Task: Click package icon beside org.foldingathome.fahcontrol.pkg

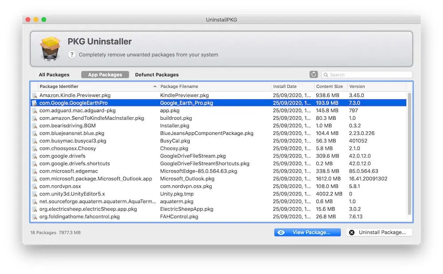Action: 35,217
